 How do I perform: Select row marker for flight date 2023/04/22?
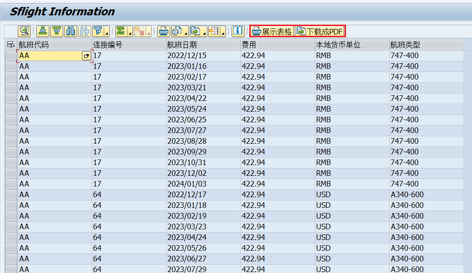click(x=11, y=99)
